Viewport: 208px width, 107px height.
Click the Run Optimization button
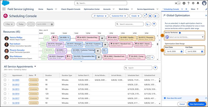tap(197, 104)
